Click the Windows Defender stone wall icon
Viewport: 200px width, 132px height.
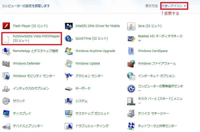[x=6, y=64]
